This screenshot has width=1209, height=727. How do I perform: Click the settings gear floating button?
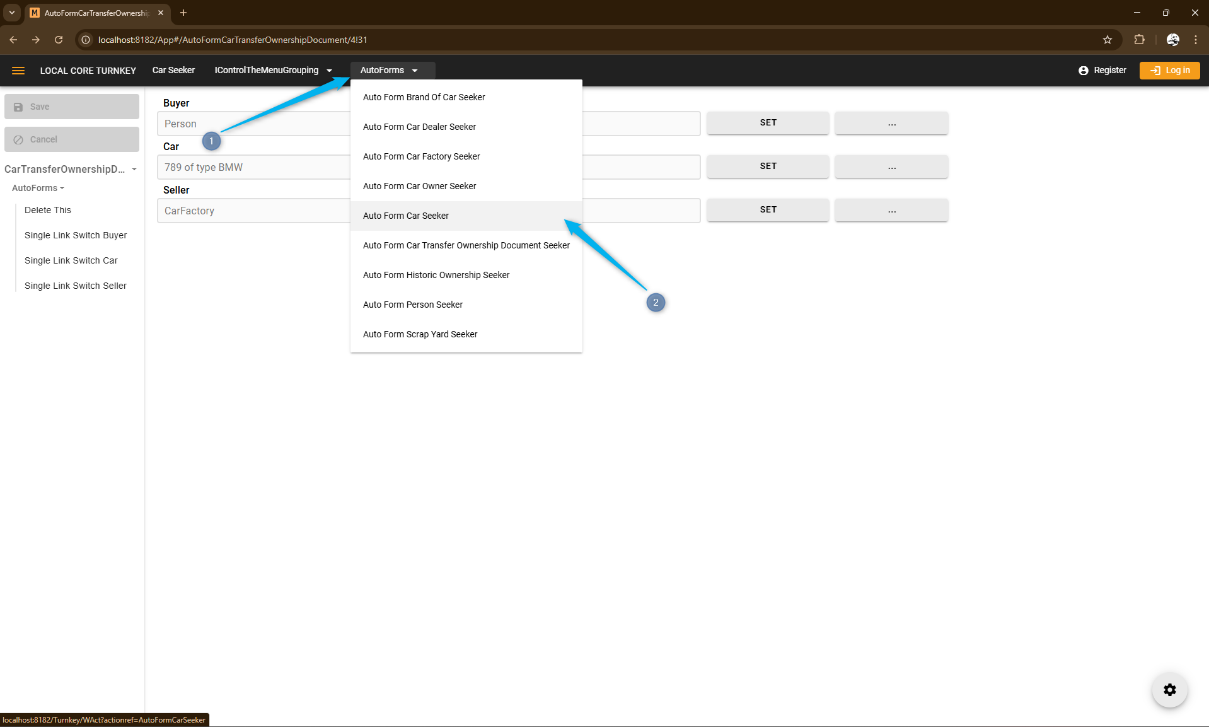click(x=1169, y=690)
